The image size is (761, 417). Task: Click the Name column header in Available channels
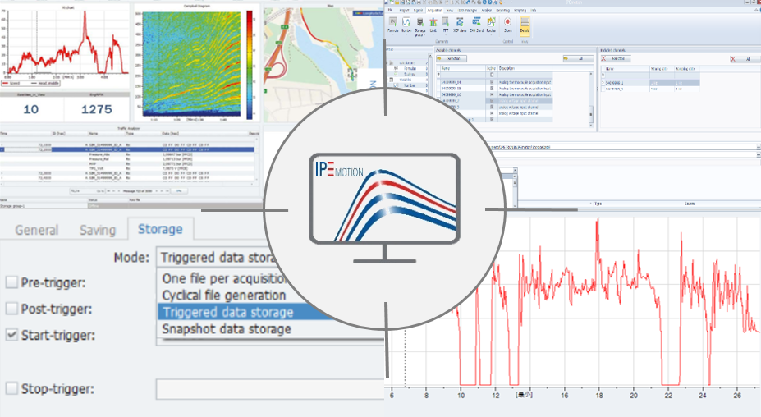461,68
